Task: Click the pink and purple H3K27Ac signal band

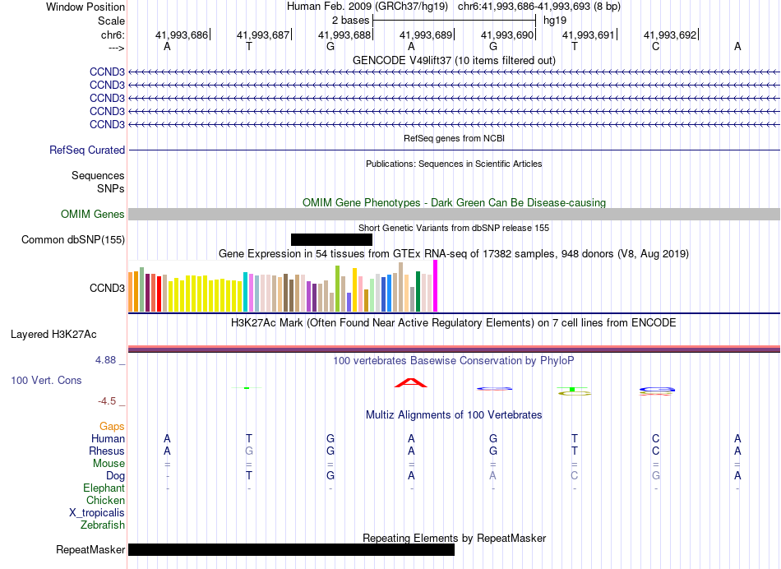Action: (454, 349)
